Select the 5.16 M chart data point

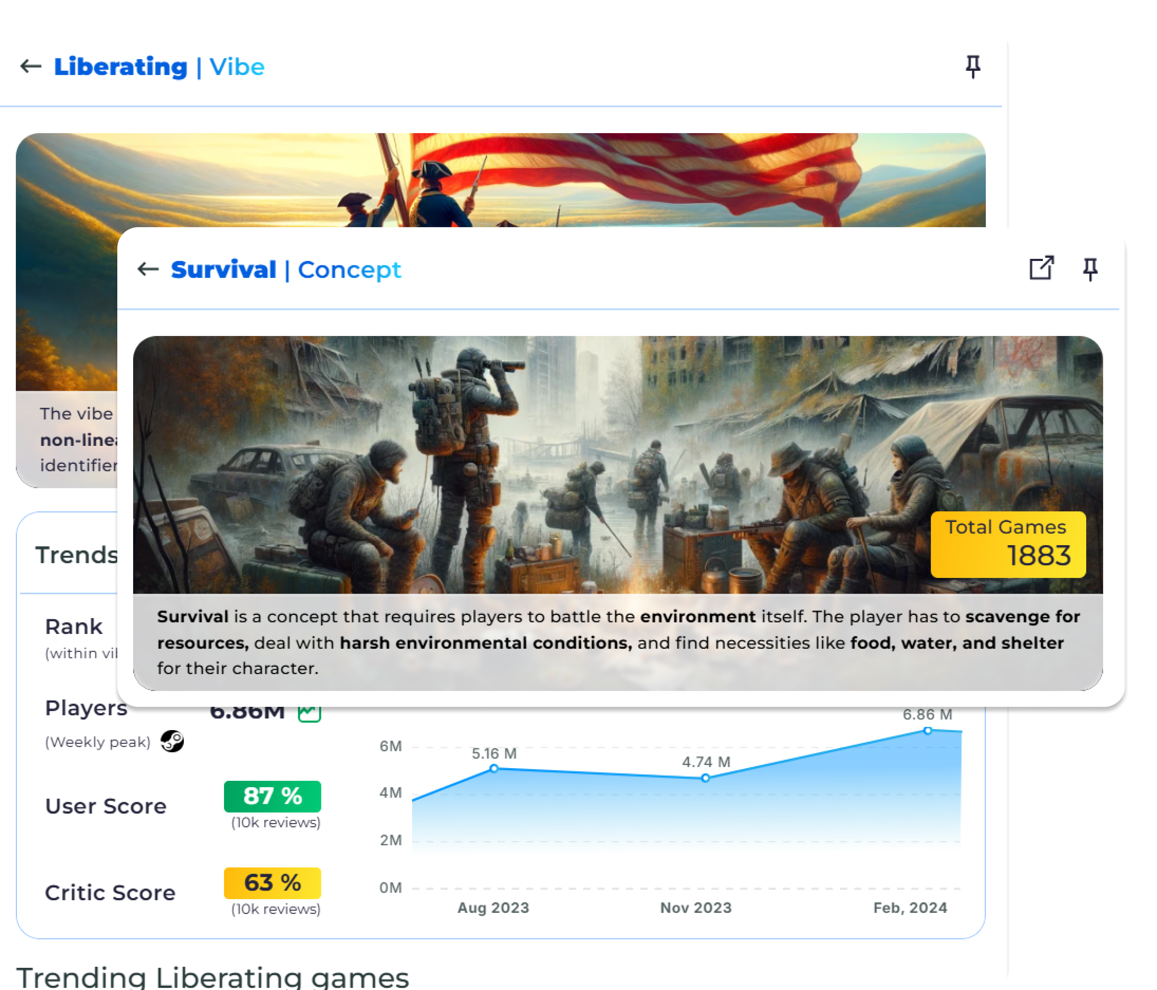pos(494,769)
